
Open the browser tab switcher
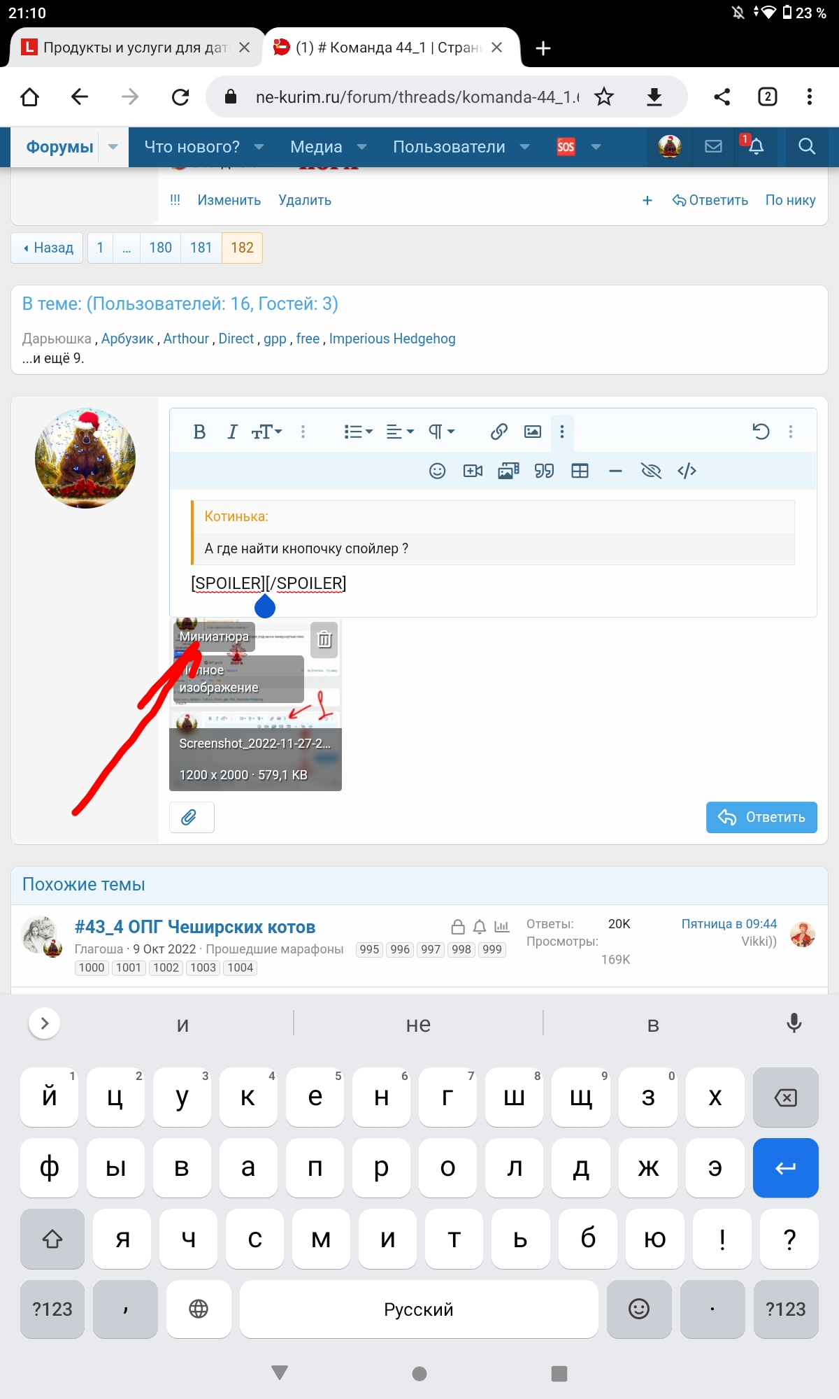767,97
